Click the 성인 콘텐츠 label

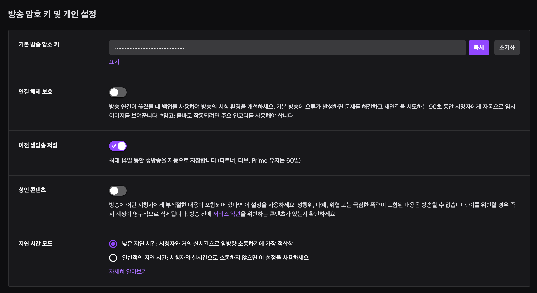(32, 190)
